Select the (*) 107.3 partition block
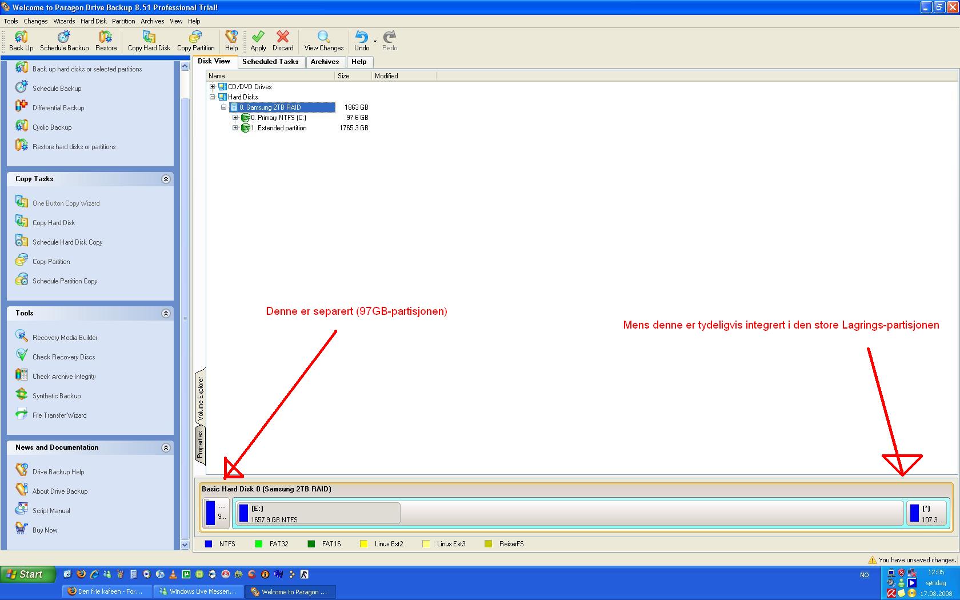This screenshot has height=600, width=960. click(x=927, y=513)
